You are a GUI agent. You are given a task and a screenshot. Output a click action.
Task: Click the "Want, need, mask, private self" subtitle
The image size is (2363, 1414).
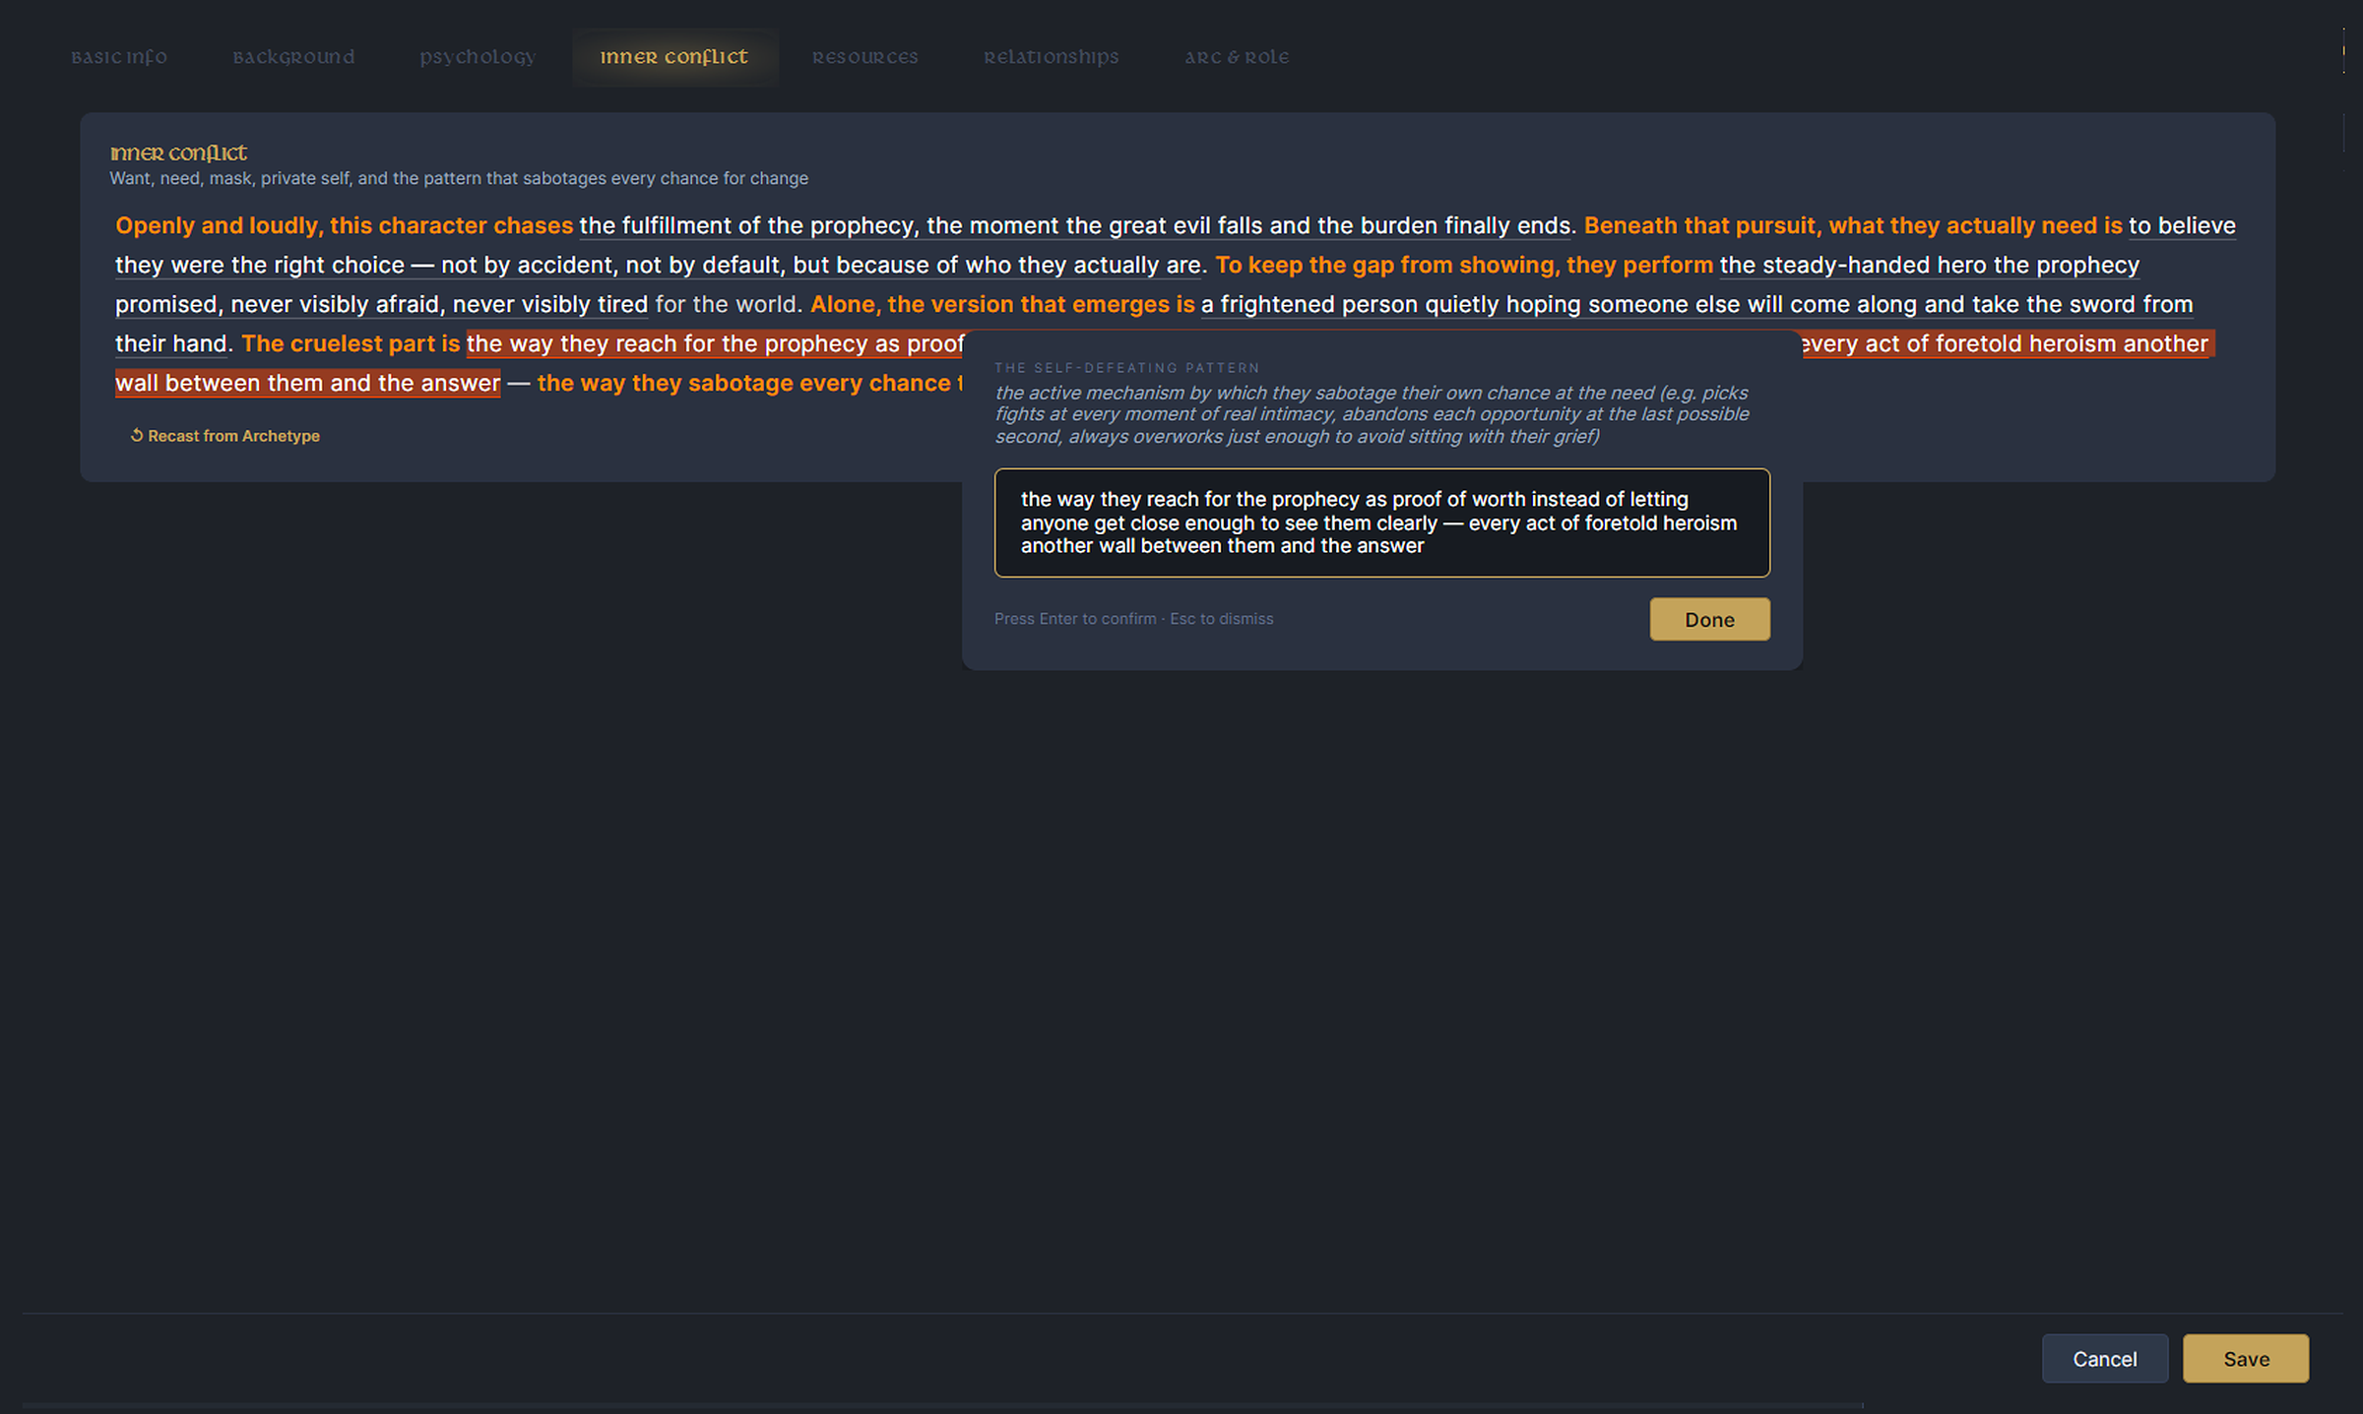click(459, 178)
